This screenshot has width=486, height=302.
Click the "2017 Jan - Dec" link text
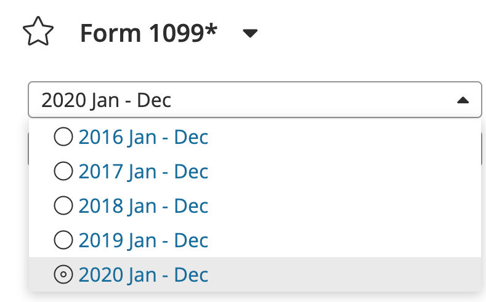(144, 171)
